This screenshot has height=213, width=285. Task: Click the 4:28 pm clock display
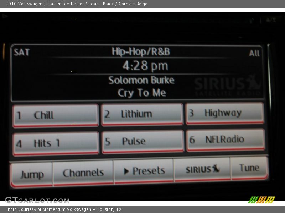click(145, 66)
